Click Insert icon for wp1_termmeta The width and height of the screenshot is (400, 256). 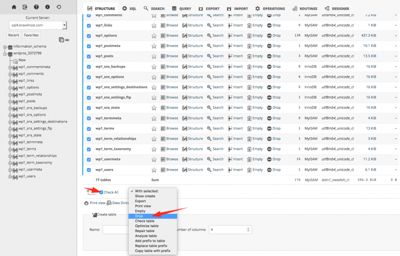coord(230,118)
